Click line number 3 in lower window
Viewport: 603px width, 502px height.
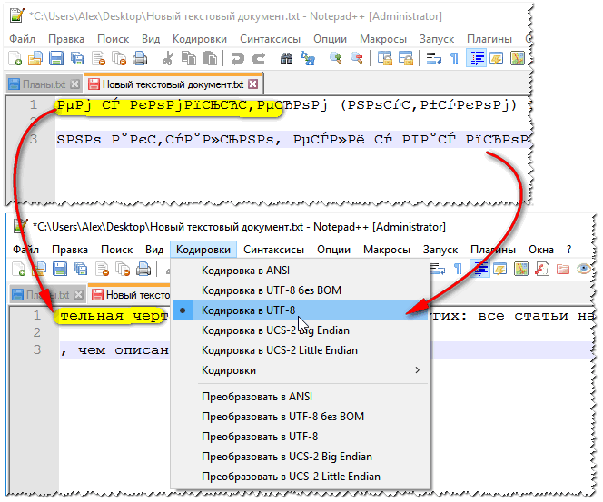point(36,349)
